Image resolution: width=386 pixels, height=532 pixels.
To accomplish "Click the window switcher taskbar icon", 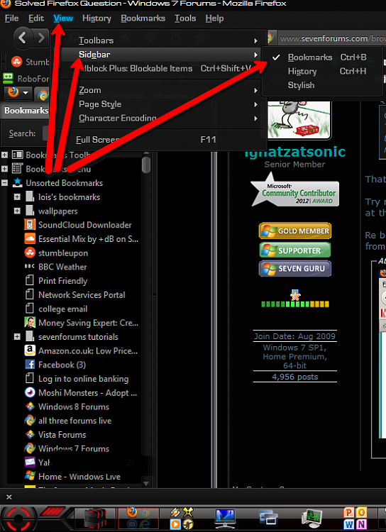I will [x=268, y=519].
